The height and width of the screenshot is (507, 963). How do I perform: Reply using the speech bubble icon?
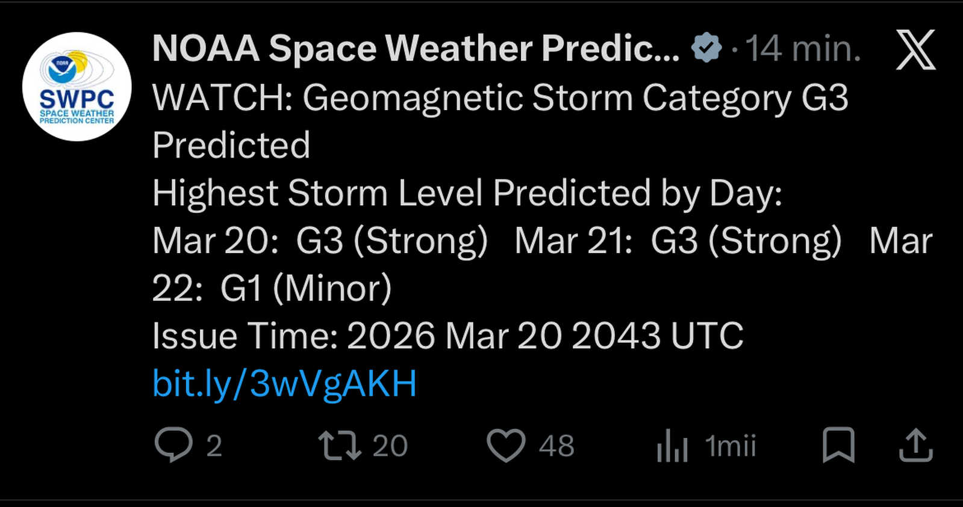click(x=173, y=445)
